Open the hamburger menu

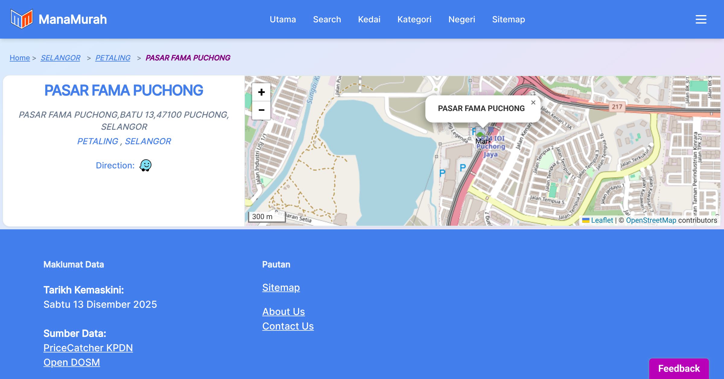coord(701,19)
